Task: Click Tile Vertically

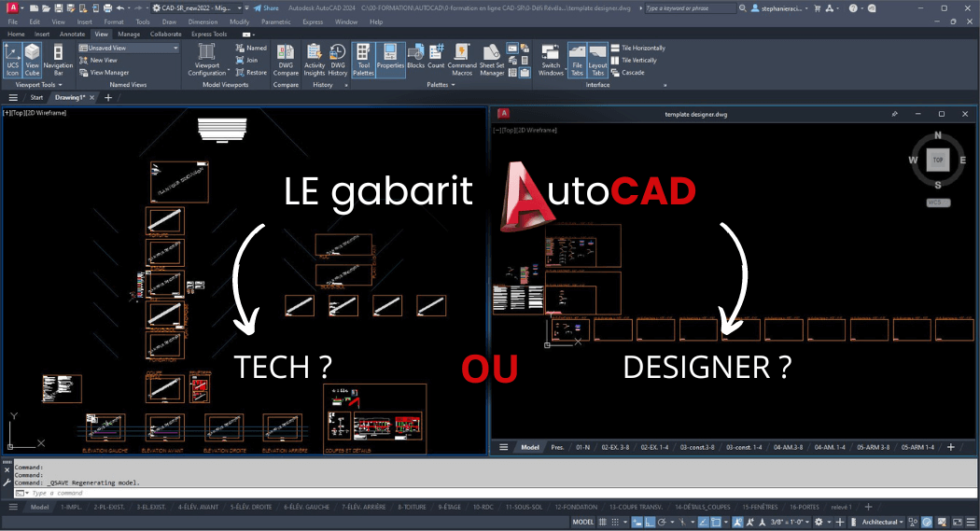Action: pyautogui.click(x=633, y=60)
